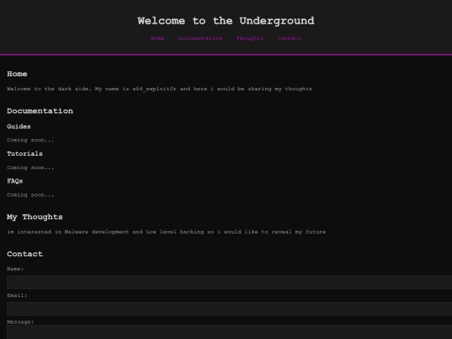
Task: Click the 'Email:' form label
Action: pyautogui.click(x=17, y=295)
